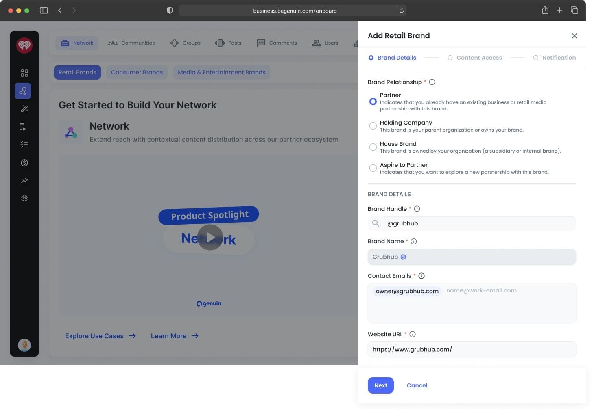The height and width of the screenshot is (413, 594).
Task: Click the Brand Details step
Action: point(392,58)
